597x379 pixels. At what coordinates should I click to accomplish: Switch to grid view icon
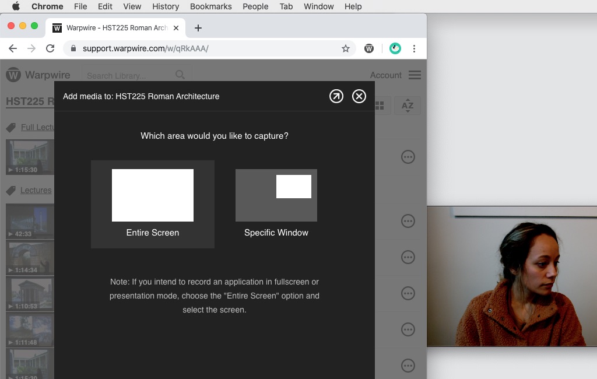click(380, 106)
